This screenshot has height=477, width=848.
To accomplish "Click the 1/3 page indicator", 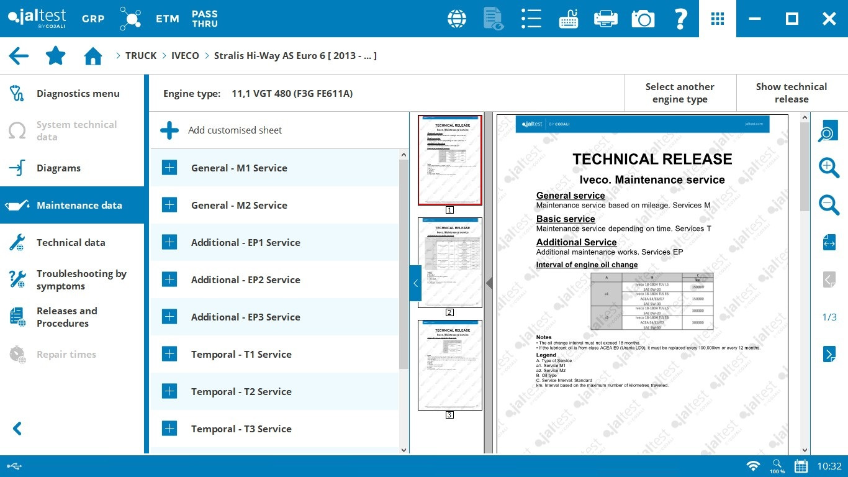I will (x=829, y=317).
